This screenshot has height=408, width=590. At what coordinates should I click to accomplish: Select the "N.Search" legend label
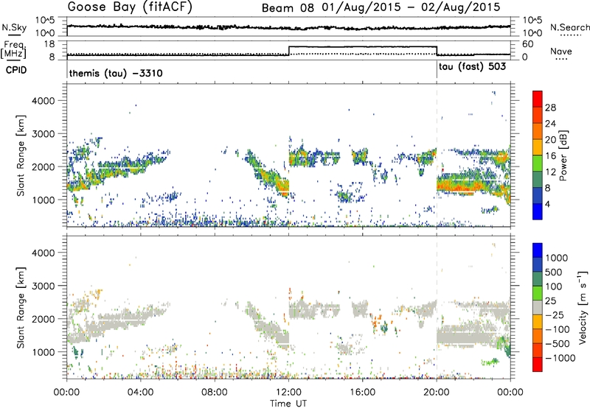569,27
